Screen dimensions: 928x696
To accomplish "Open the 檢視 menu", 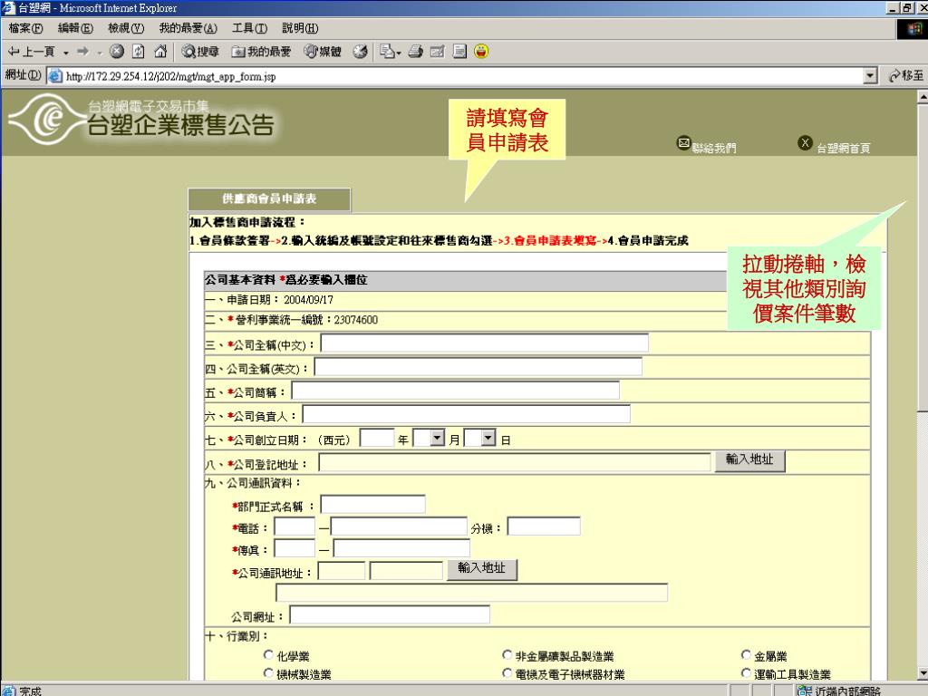I will [x=125, y=28].
